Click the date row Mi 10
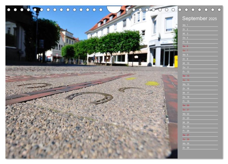This screenshot has height=164, width=228. pos(186,63)
